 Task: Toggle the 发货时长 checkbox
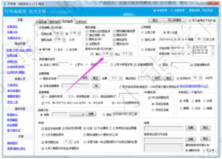[178, 78]
